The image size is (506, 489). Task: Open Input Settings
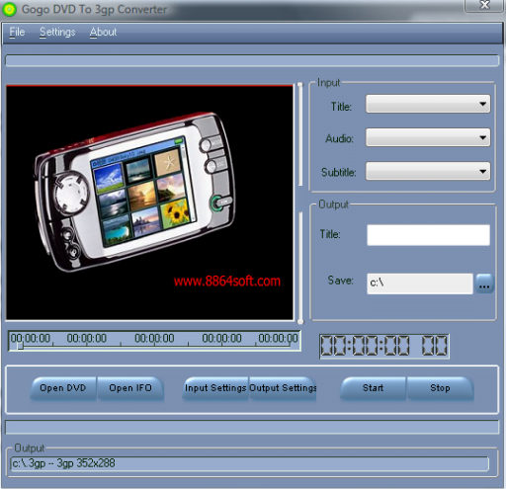click(215, 388)
